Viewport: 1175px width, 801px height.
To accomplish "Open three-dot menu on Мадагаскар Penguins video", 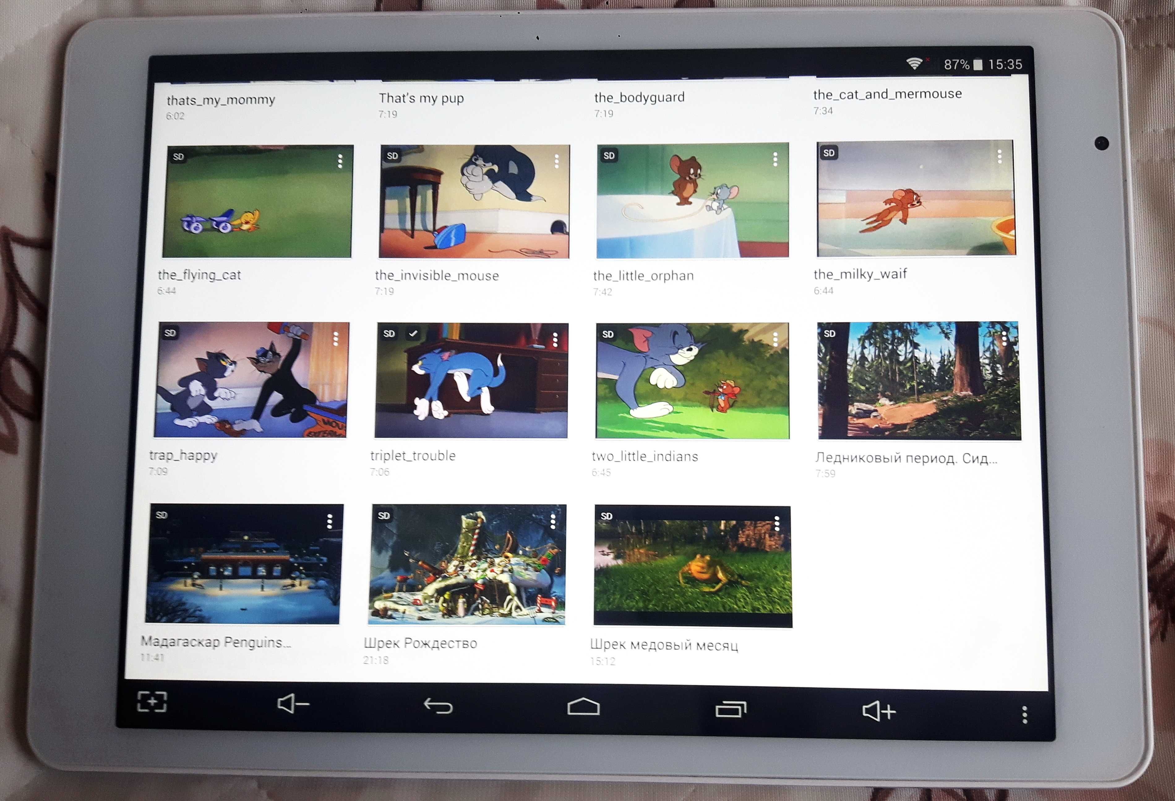I will pos(330,521).
